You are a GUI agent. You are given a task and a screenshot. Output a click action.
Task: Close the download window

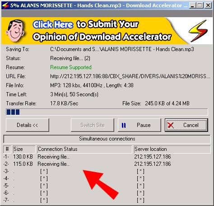click(208, 6)
